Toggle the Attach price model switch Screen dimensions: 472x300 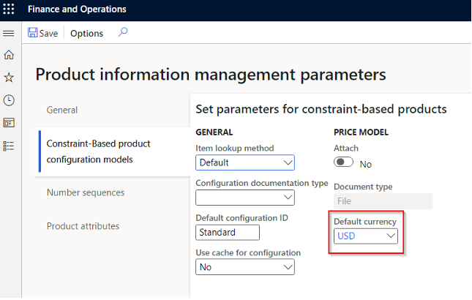pos(344,163)
